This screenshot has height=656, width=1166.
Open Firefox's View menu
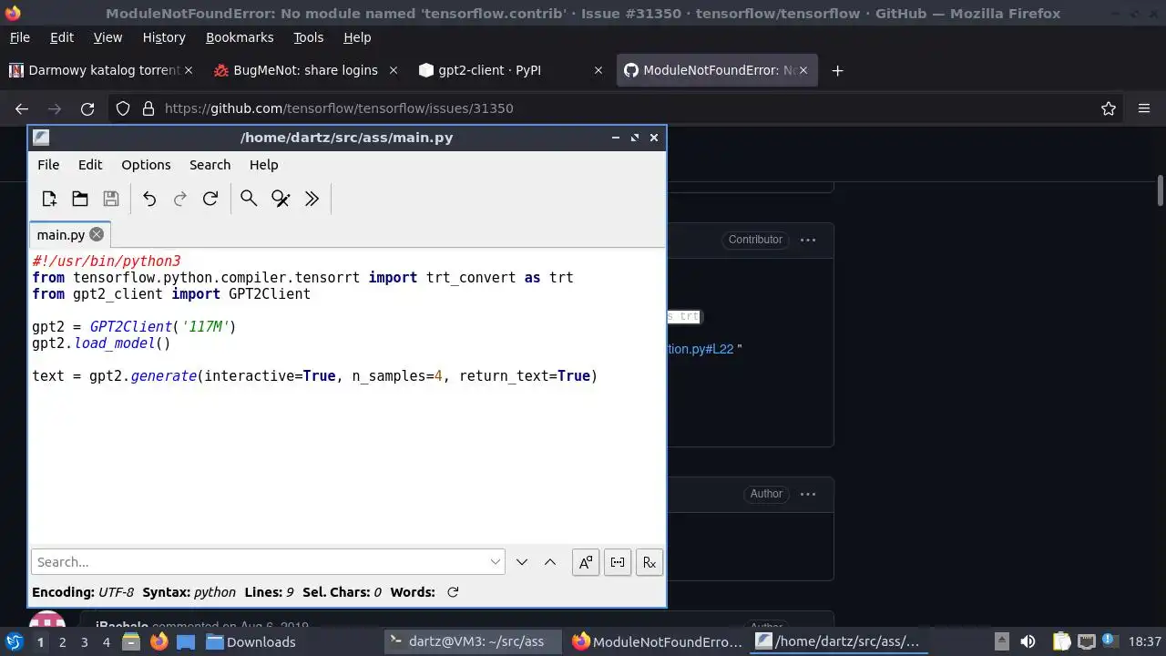(107, 37)
